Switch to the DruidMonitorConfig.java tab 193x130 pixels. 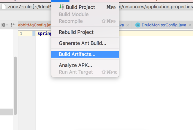pos(164,25)
